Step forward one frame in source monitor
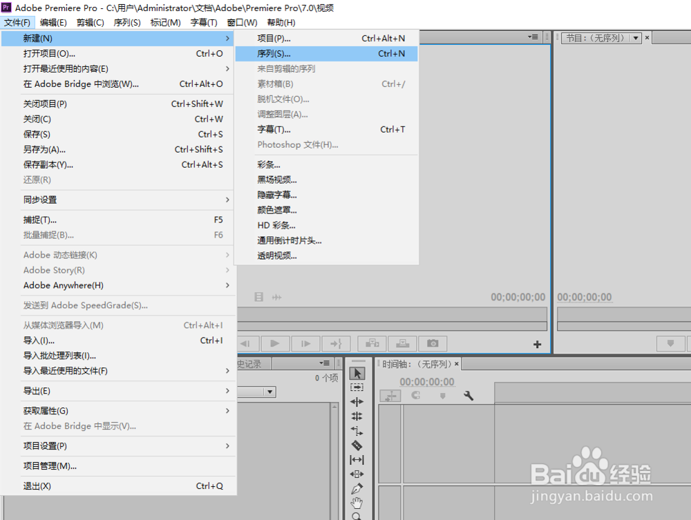The width and height of the screenshot is (691, 520). coord(305,343)
